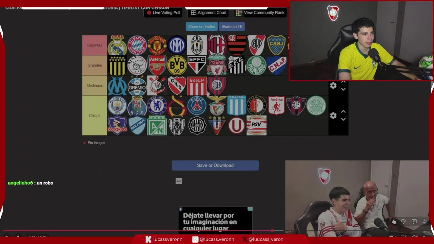Select the Chicos tier label

tap(95, 116)
